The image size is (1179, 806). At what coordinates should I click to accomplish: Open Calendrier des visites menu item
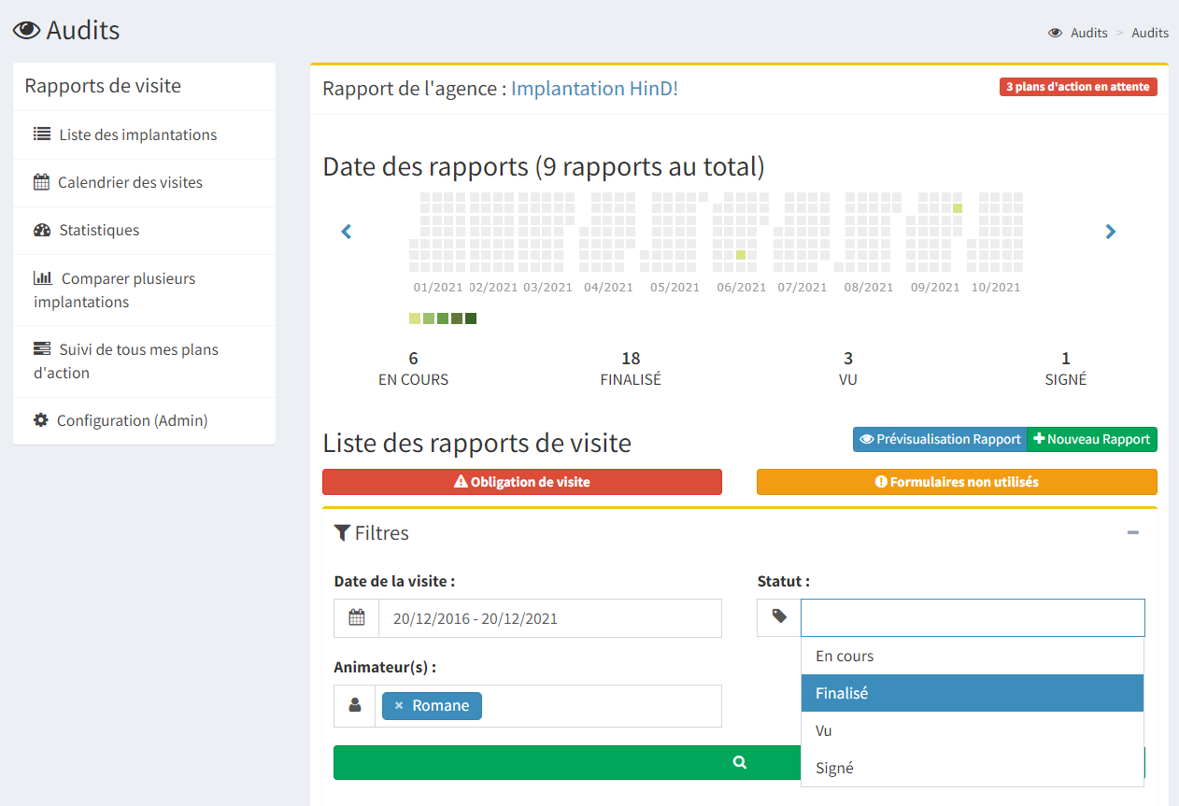(144, 182)
